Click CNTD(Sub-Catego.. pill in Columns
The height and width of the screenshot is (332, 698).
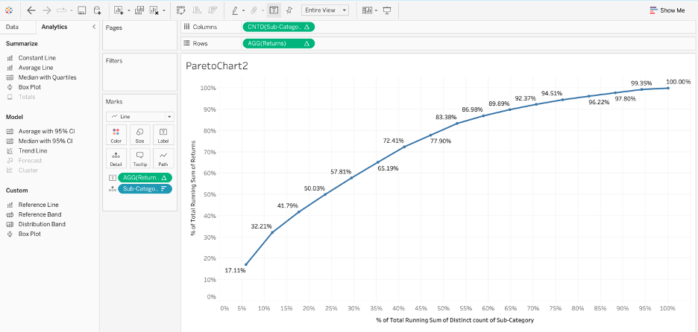[x=279, y=27]
